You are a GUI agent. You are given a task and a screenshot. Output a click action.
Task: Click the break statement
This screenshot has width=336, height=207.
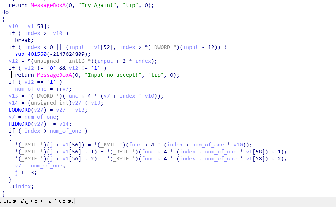[x=24, y=40]
